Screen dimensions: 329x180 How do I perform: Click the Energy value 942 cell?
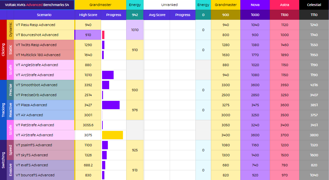pos(135,15)
